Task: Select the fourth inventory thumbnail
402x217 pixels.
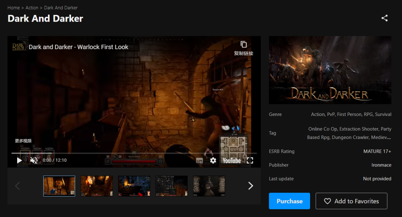Action: coord(172,186)
